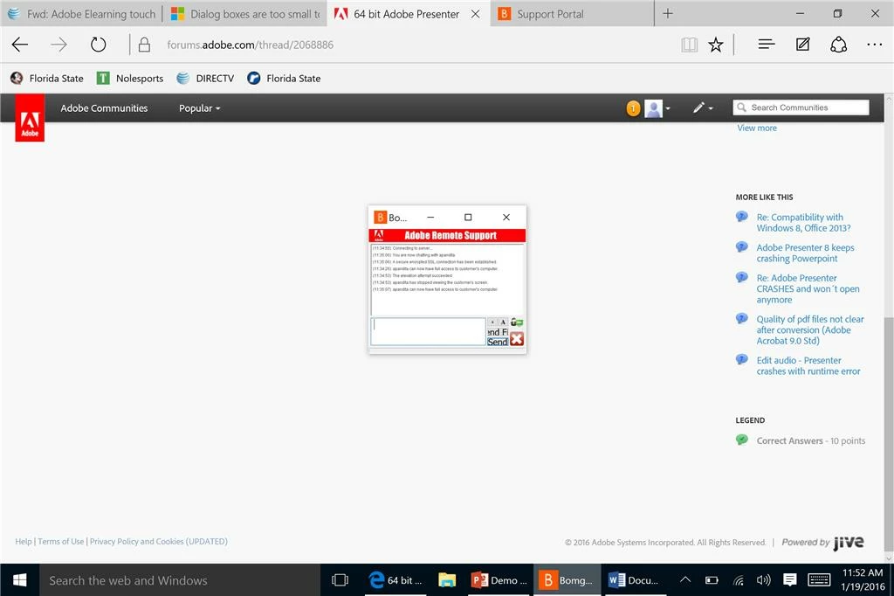This screenshot has width=894, height=596.
Task: Open Task View on the taskbar
Action: 340,580
